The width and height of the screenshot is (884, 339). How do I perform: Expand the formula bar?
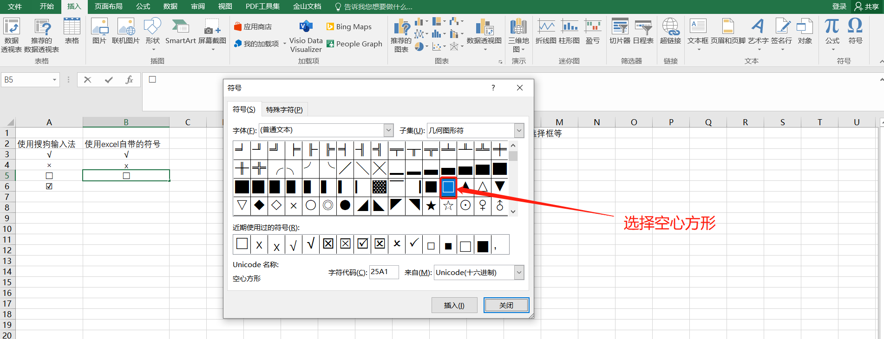[881, 80]
